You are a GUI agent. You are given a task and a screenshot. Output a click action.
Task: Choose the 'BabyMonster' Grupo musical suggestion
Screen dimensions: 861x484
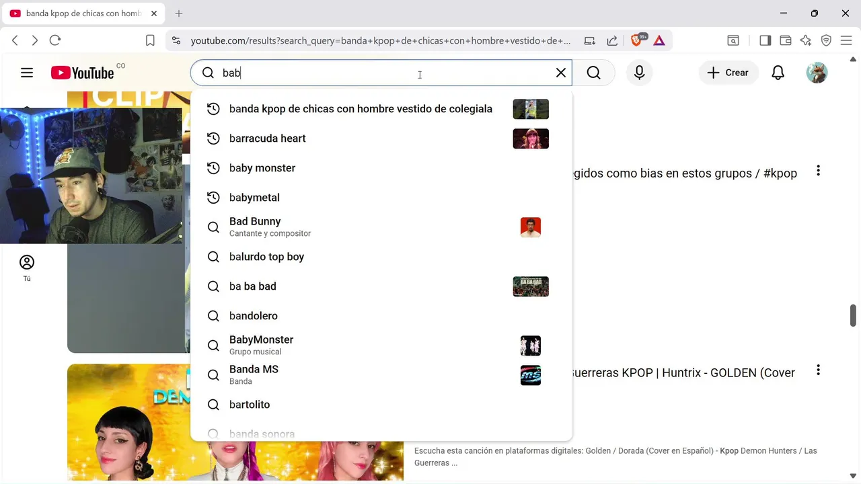tap(381, 346)
